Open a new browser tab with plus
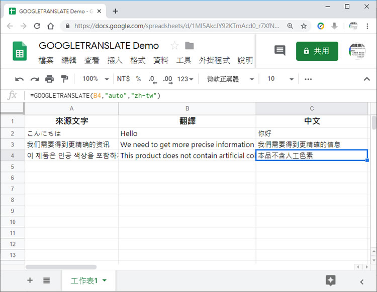Image resolution: width=377 pixels, height=292 pixels. coord(115,11)
